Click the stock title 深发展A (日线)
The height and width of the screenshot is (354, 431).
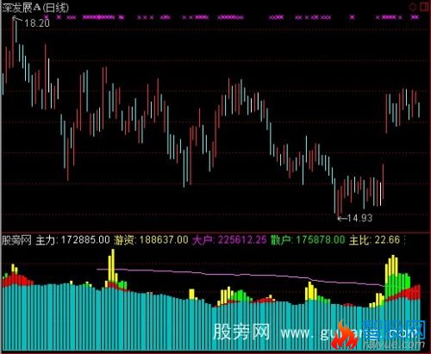click(35, 8)
